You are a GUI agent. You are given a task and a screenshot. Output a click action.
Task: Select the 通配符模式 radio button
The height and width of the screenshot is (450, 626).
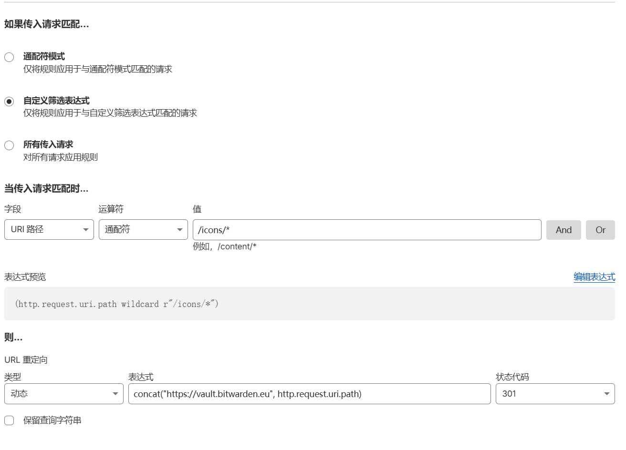tap(9, 57)
